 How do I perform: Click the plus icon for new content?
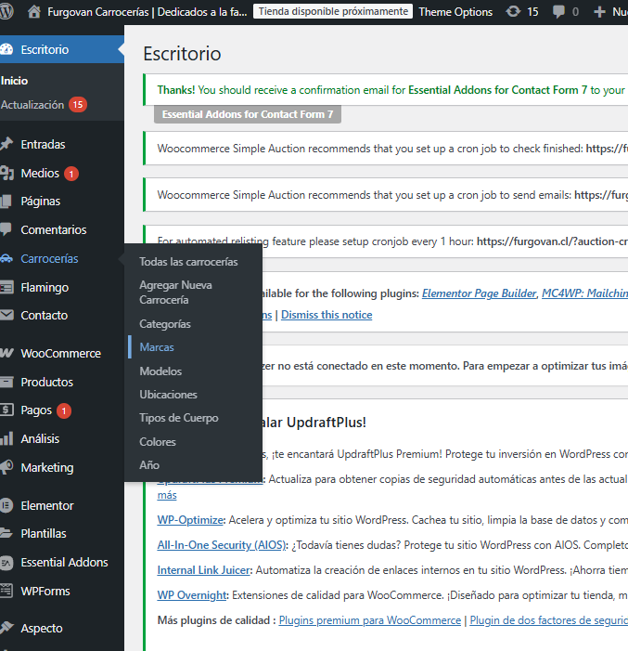(x=599, y=12)
